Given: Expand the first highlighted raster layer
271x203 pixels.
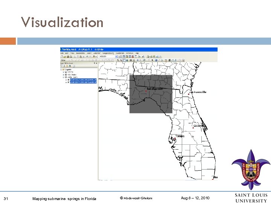Looking at the screenshot, I should coord(66,80).
